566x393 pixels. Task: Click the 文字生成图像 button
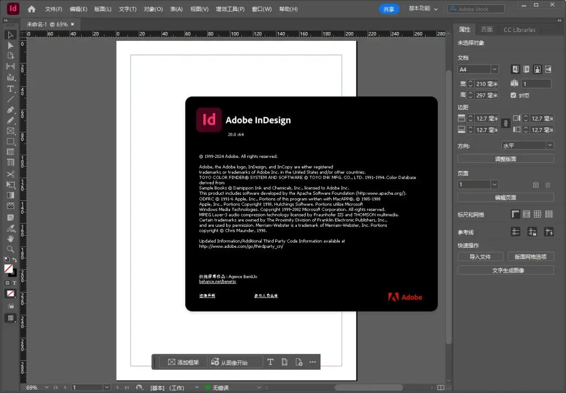(x=506, y=270)
